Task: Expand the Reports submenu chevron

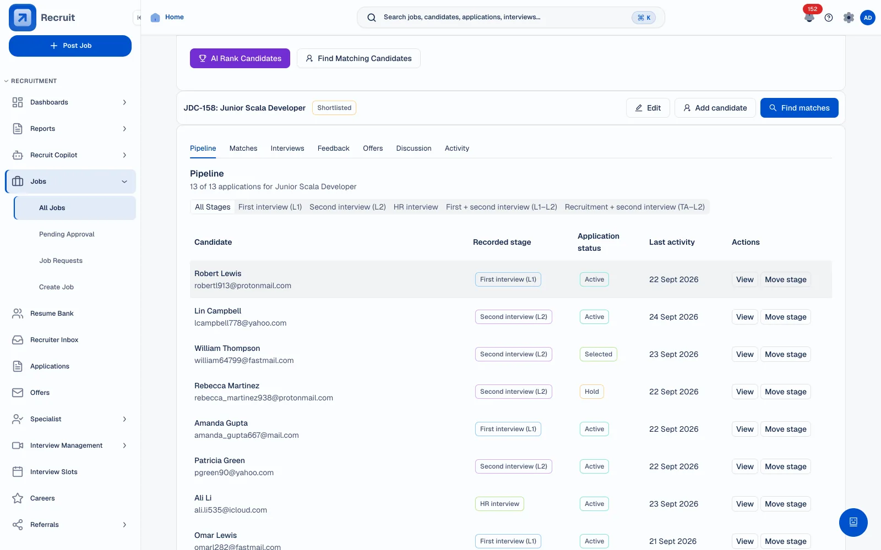Action: tap(124, 129)
